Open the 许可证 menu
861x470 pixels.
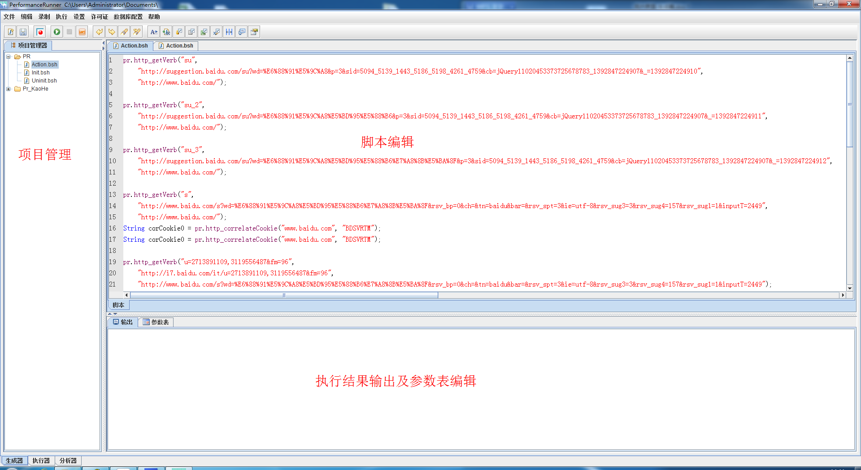tap(100, 17)
